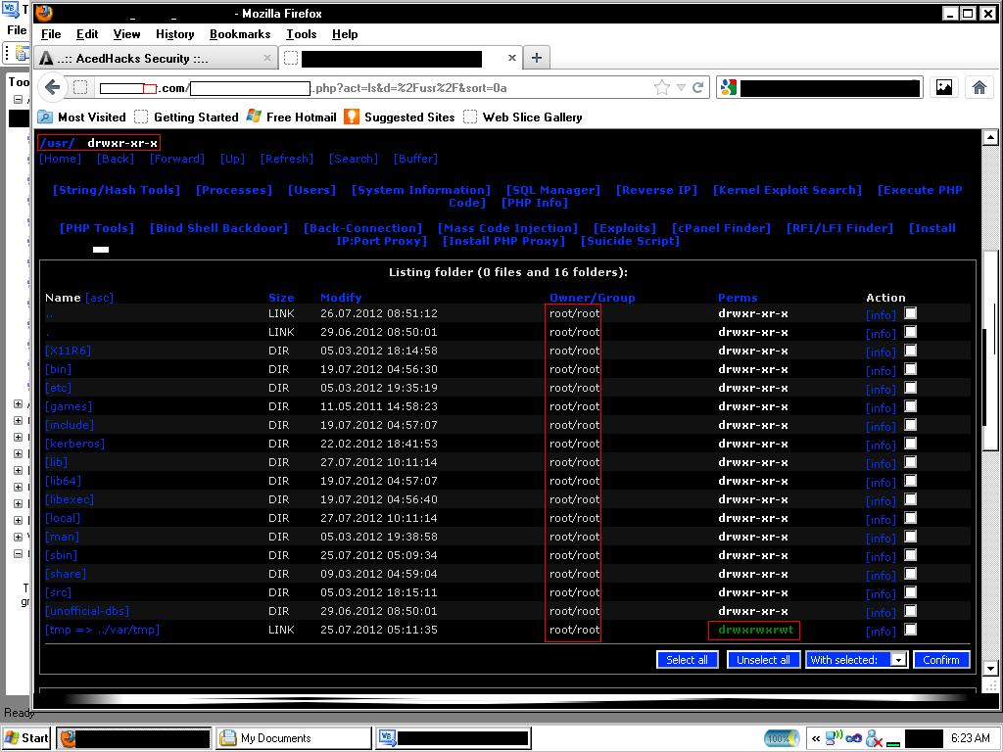Click the Windows Start button
1003x752 pixels.
click(x=26, y=738)
